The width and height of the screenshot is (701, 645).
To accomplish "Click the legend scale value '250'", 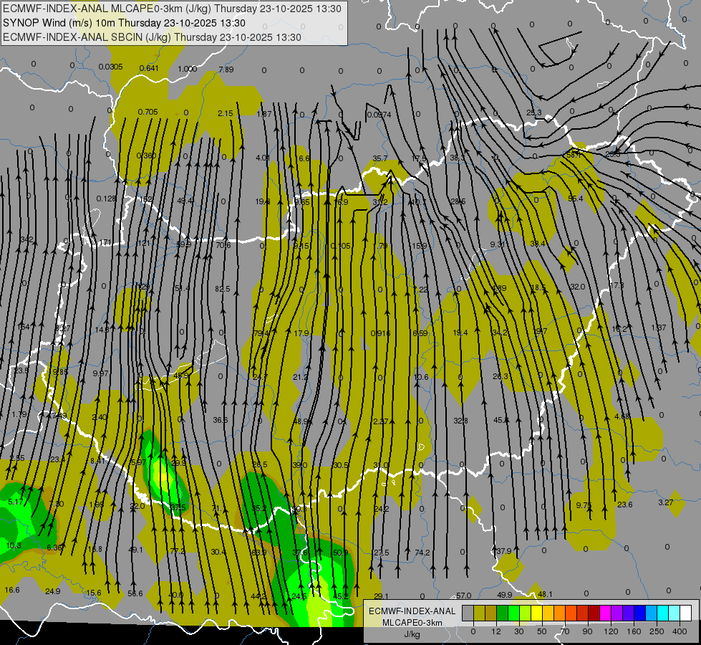I will pyautogui.click(x=657, y=631).
